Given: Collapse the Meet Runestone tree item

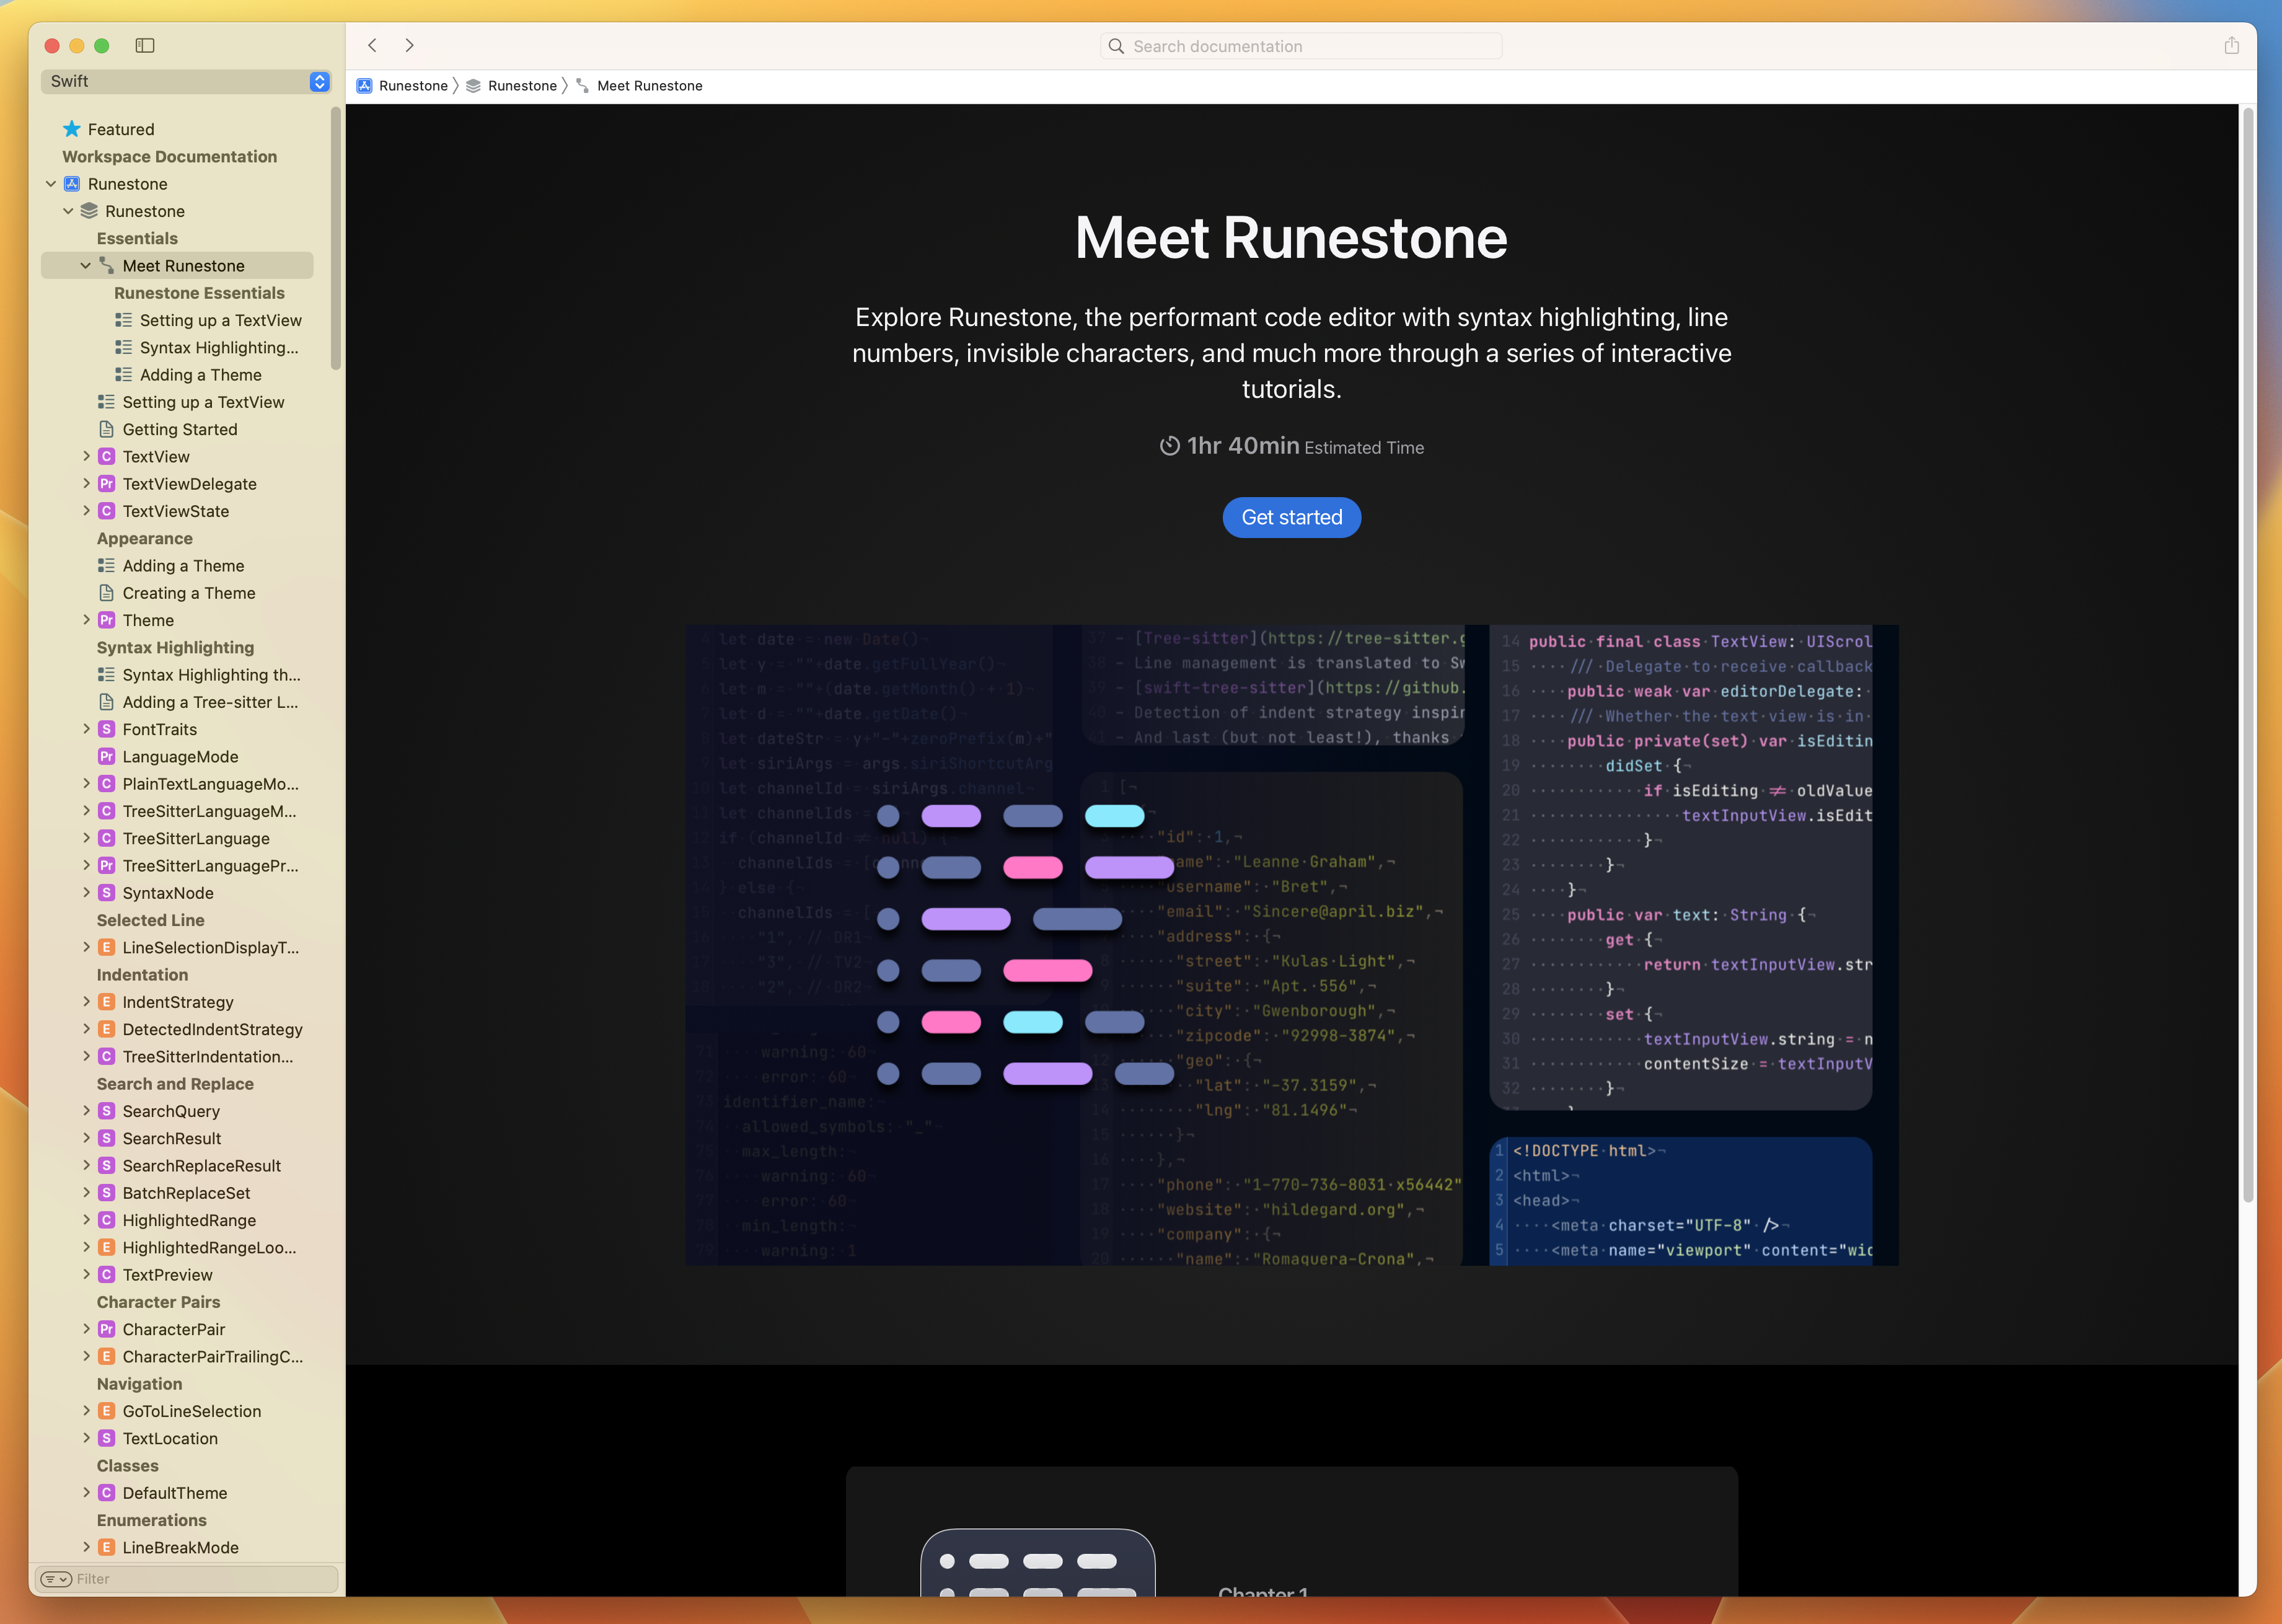Looking at the screenshot, I should [86, 266].
